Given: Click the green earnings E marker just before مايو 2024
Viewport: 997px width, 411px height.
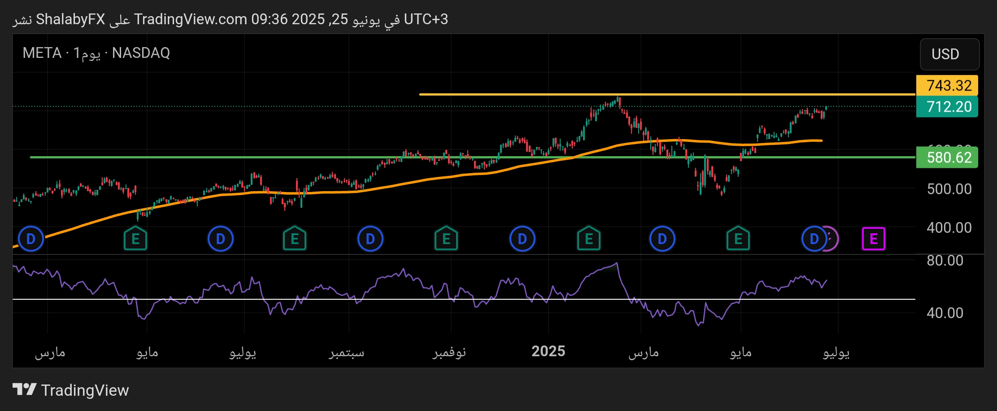Looking at the screenshot, I should click(x=135, y=239).
